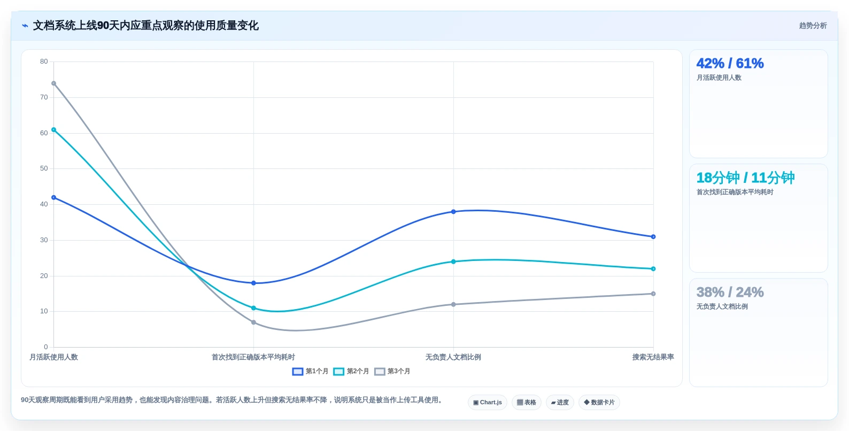Click 第1个月 point at 无负责人文档比例
This screenshot has width=849, height=431.
coord(453,212)
